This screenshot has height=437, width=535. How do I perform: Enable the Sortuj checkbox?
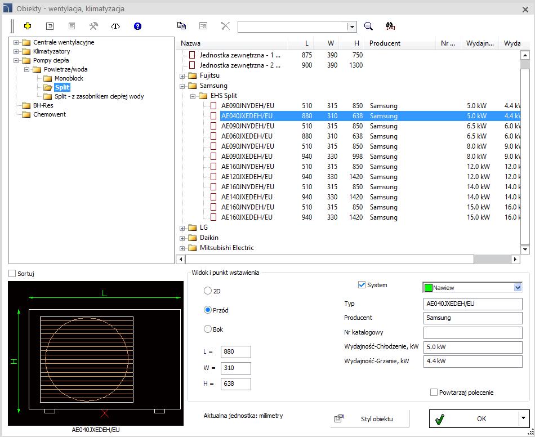[12, 274]
